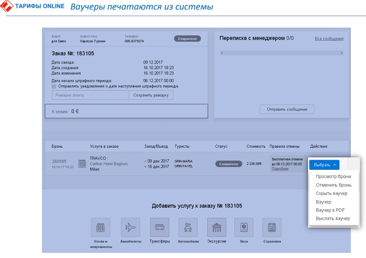The height and width of the screenshot is (258, 366).
Task: Open the Все сообщения link
Action: [x=329, y=39]
